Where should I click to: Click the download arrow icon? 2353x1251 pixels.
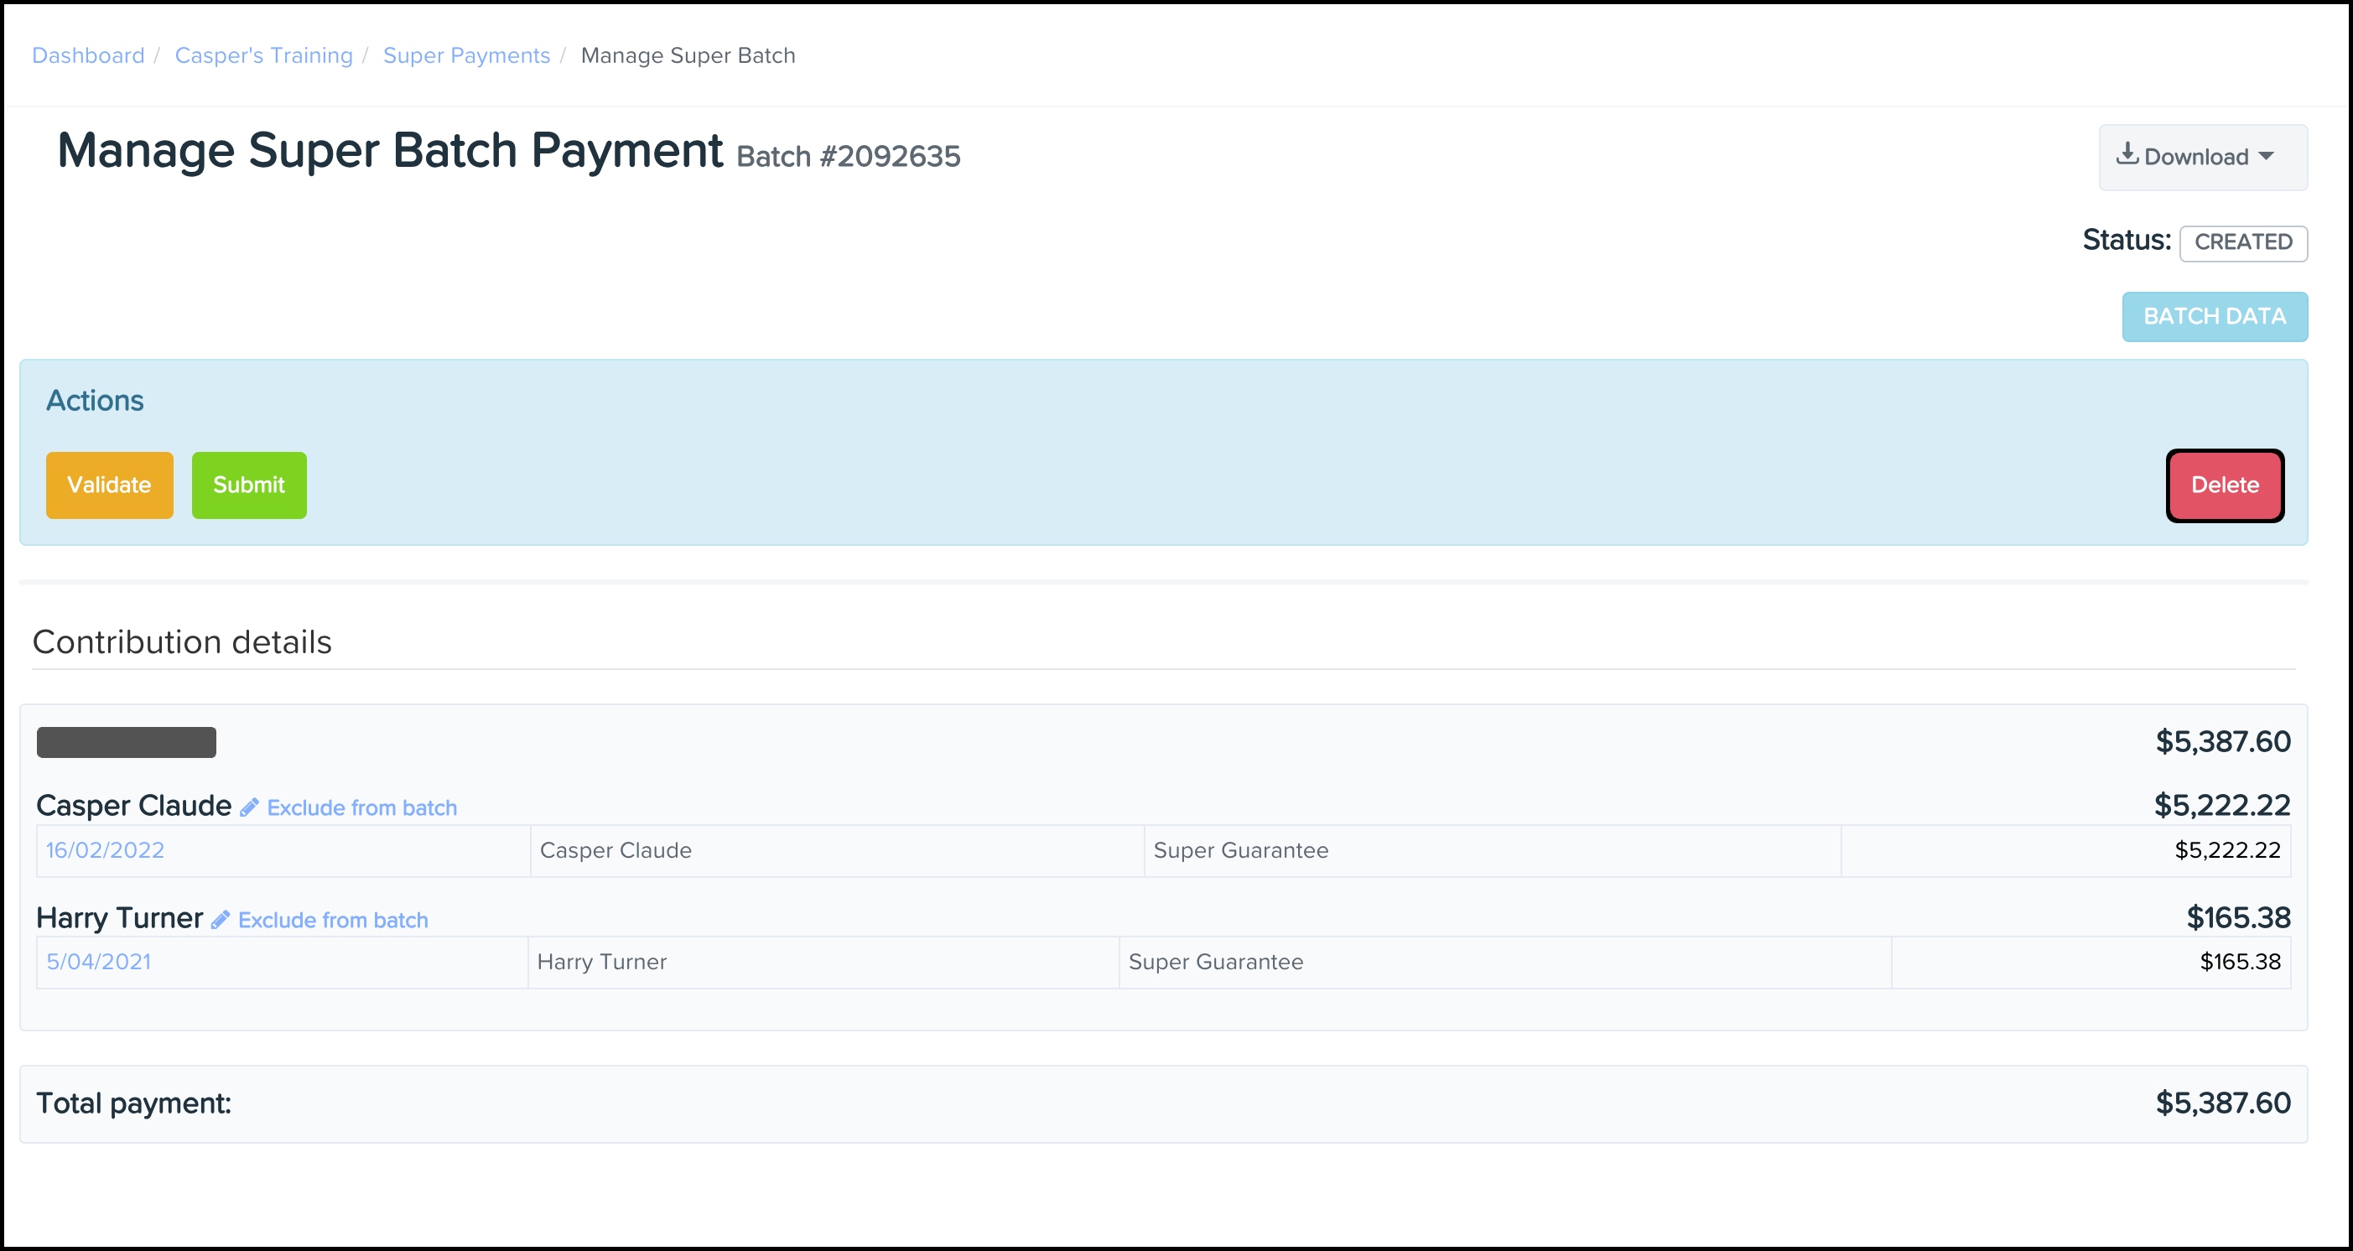tap(2127, 153)
